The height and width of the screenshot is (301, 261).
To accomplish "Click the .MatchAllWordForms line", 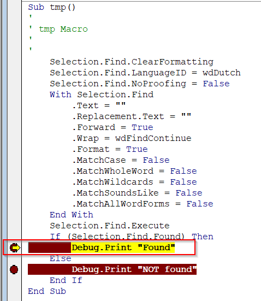I will 143,204.
